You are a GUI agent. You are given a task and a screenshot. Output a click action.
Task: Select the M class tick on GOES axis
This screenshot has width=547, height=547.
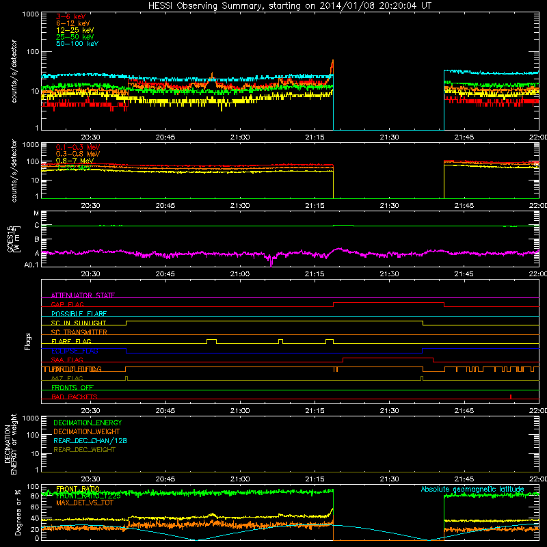[x=36, y=213]
